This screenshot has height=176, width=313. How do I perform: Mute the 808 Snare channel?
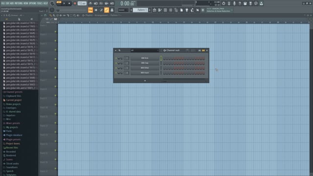(x=116, y=73)
